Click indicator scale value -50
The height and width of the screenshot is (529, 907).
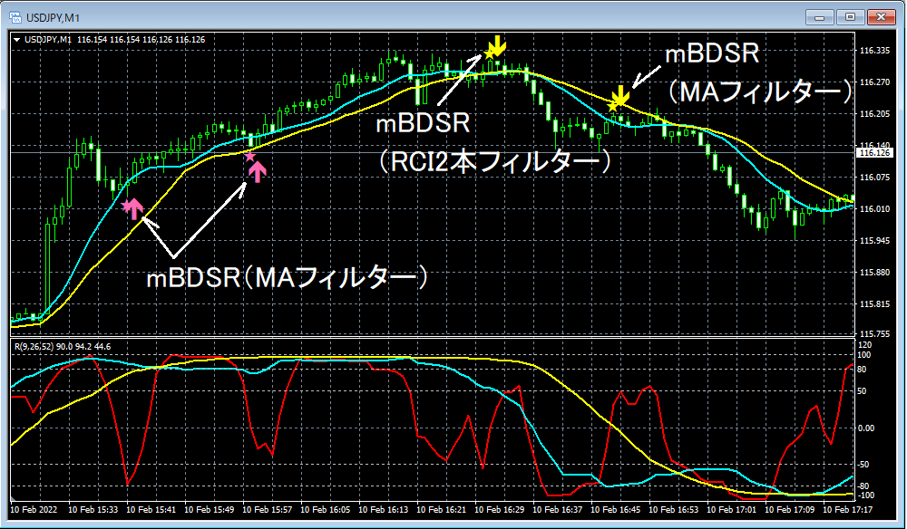point(864,465)
